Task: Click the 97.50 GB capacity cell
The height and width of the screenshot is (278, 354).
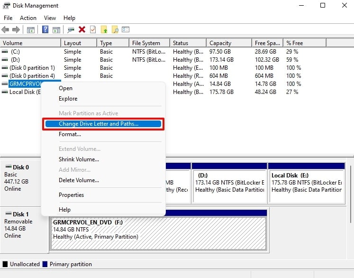Action: (220, 52)
